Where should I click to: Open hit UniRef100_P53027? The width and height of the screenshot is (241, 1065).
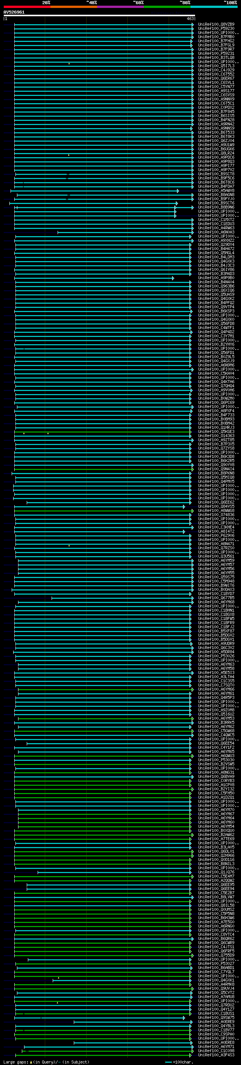[216, 963]
